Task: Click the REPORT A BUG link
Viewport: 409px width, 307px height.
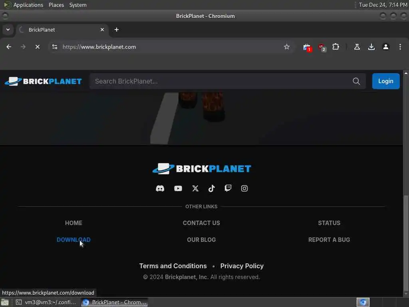Action: pos(329,240)
